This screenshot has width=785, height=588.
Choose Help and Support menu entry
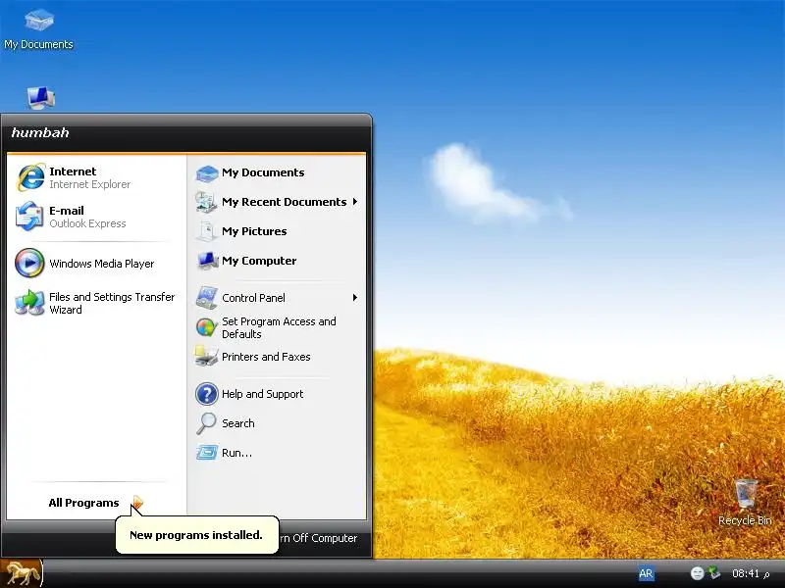[x=262, y=394]
